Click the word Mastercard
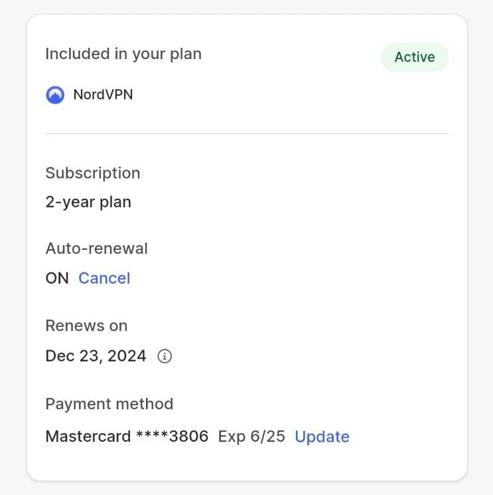Image resolution: width=493 pixels, height=495 pixels. pos(88,437)
